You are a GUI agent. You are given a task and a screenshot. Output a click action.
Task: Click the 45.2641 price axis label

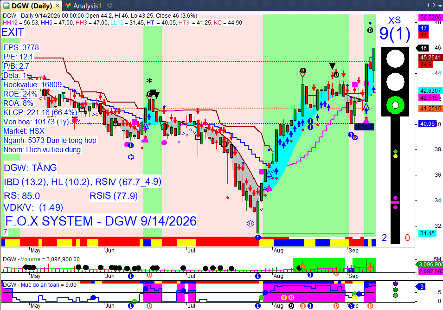coord(430,58)
